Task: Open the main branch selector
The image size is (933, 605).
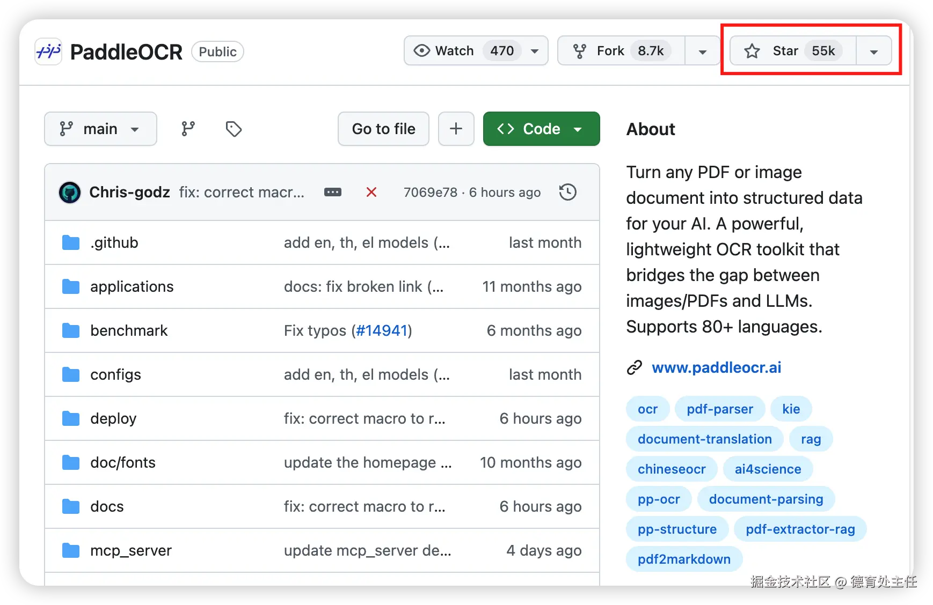Action: coord(100,129)
